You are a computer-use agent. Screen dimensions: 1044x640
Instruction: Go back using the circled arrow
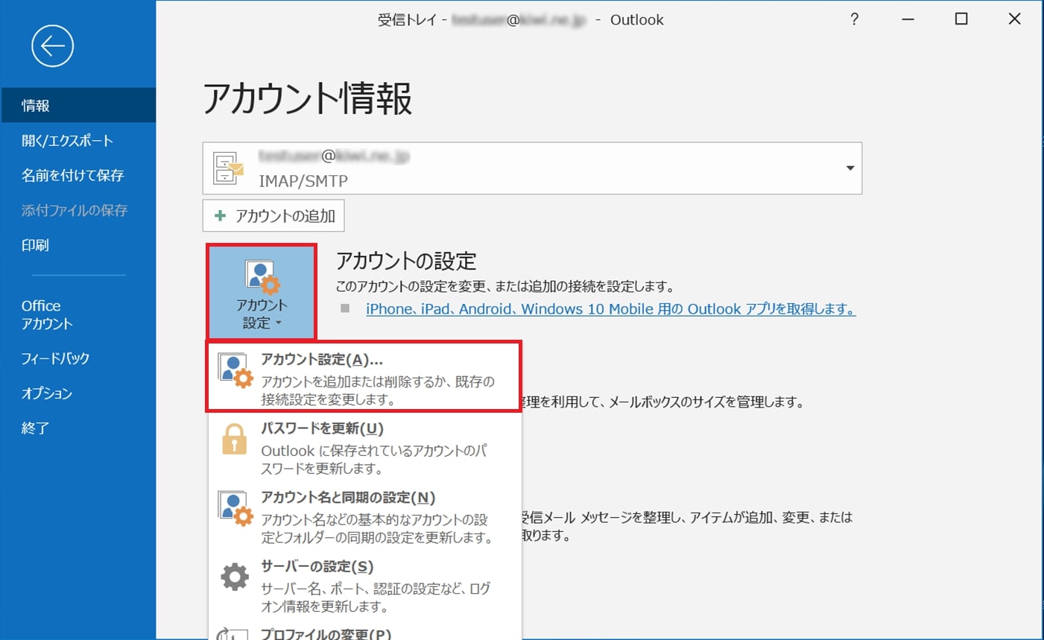(x=52, y=46)
